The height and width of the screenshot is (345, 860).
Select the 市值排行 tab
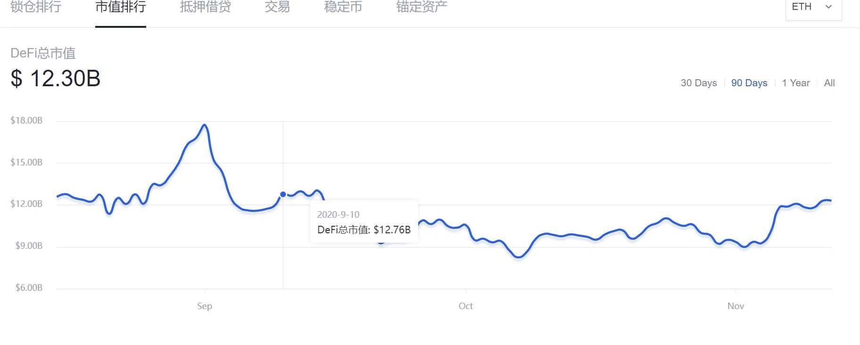tap(121, 7)
